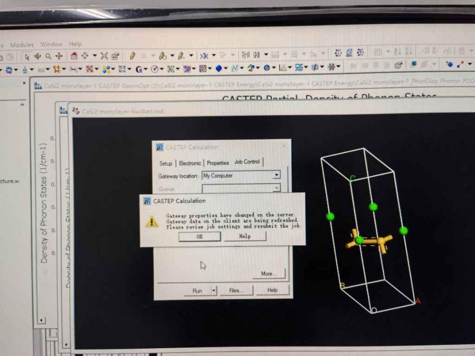Open the Modules menu

[22, 45]
